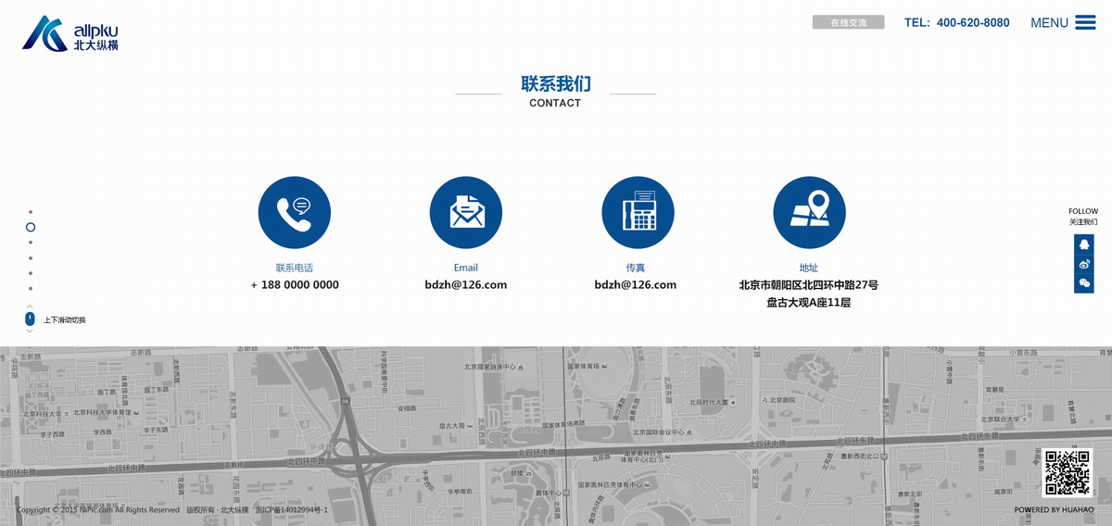Click the 在线交流 online chat button

tap(848, 22)
